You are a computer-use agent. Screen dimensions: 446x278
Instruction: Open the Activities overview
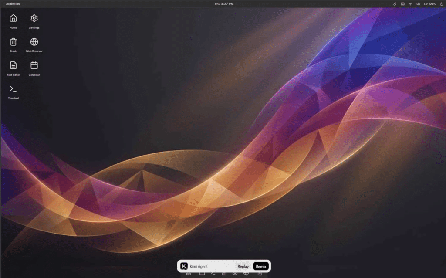[13, 4]
